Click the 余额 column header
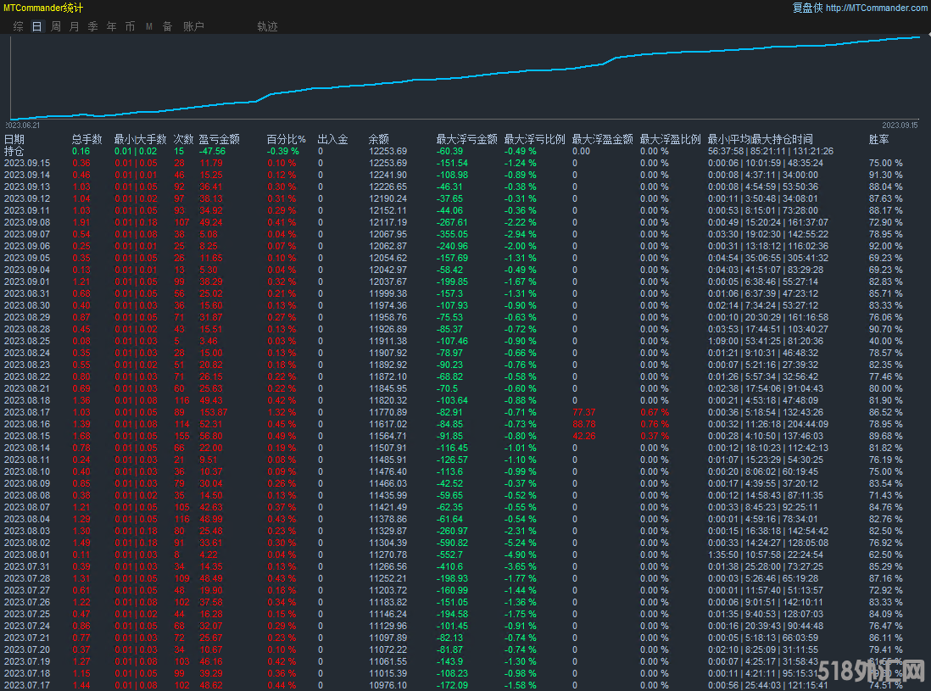Image resolution: width=931 pixels, height=691 pixels. (x=378, y=139)
